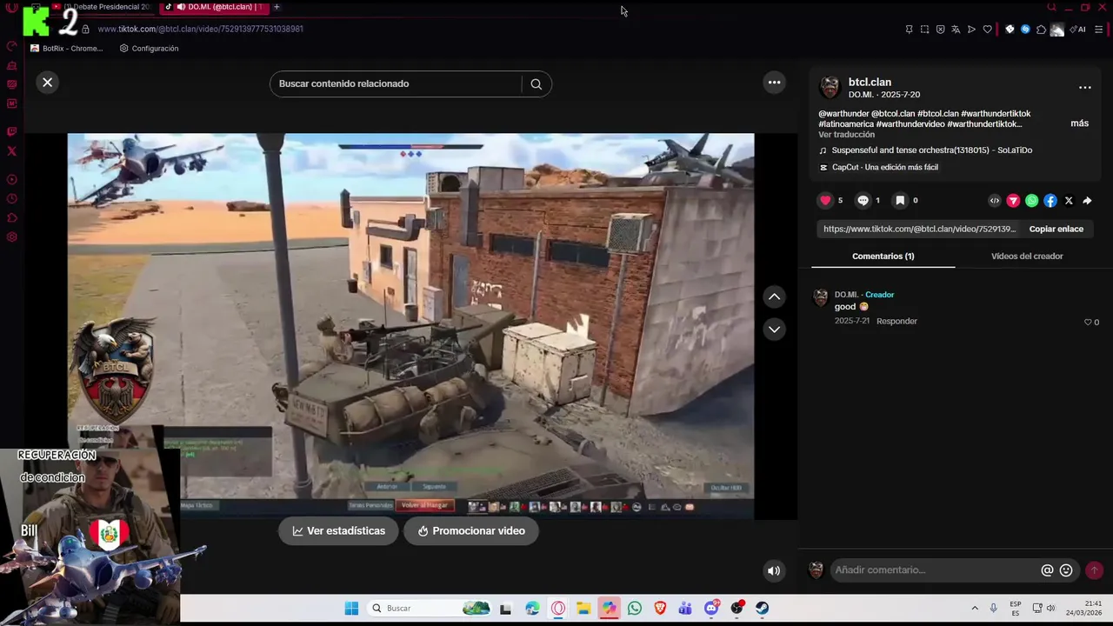The height and width of the screenshot is (626, 1113).
Task: Open 'Ver estadísticas' for the video
Action: pos(338,531)
